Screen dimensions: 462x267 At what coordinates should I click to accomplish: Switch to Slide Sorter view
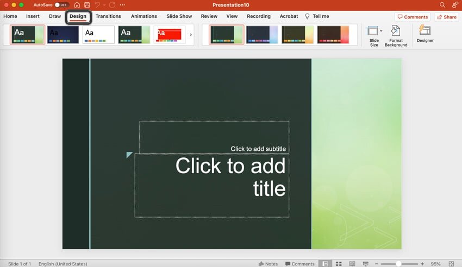point(338,264)
